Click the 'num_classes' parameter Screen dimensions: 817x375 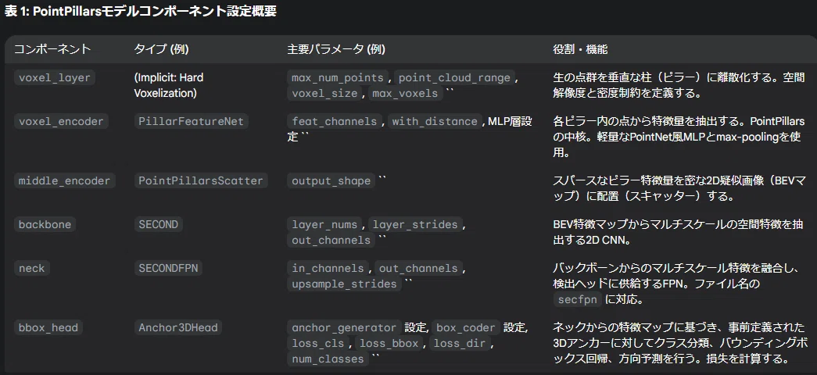(328, 359)
